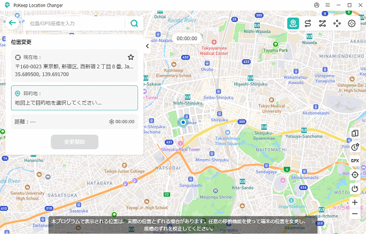
Task: Click Minami-Shinjuku station label
Action: pos(212,160)
